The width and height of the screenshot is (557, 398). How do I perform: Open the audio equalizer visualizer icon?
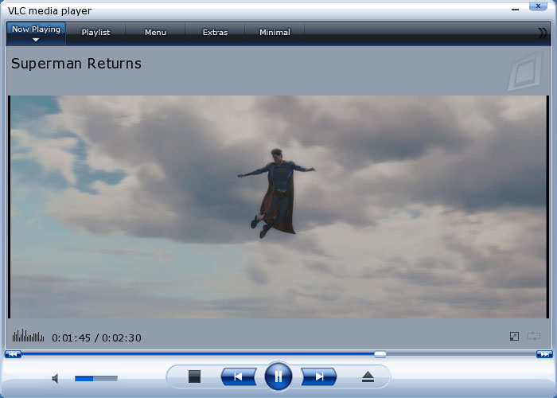coord(28,336)
